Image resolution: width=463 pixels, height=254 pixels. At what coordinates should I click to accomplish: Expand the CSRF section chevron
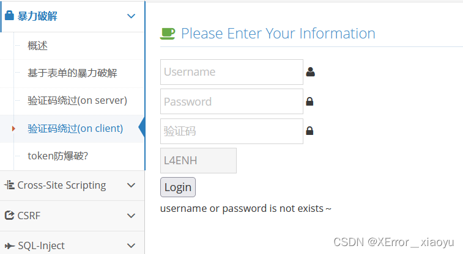pyautogui.click(x=131, y=215)
